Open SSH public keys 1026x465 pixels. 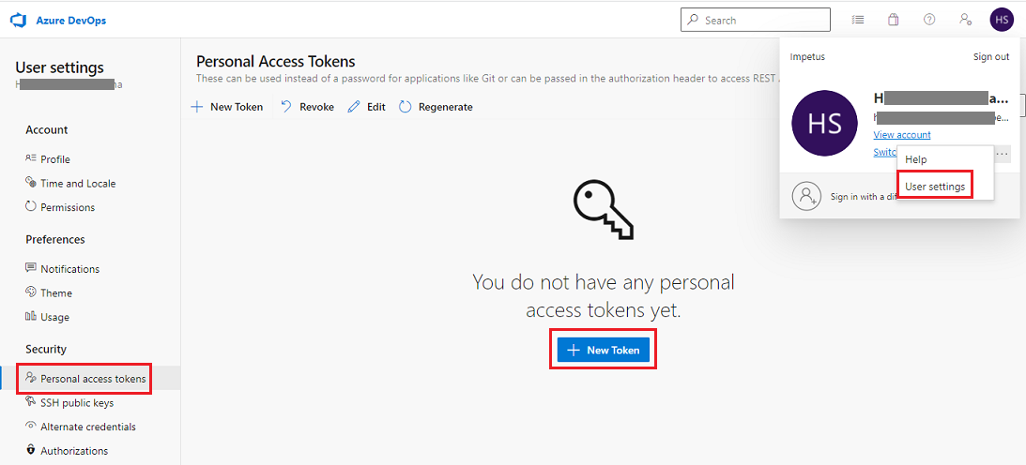[77, 403]
